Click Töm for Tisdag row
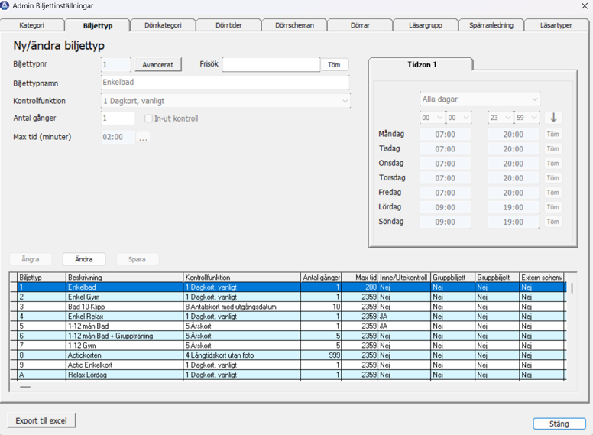This screenshot has width=593, height=435. coord(553,148)
